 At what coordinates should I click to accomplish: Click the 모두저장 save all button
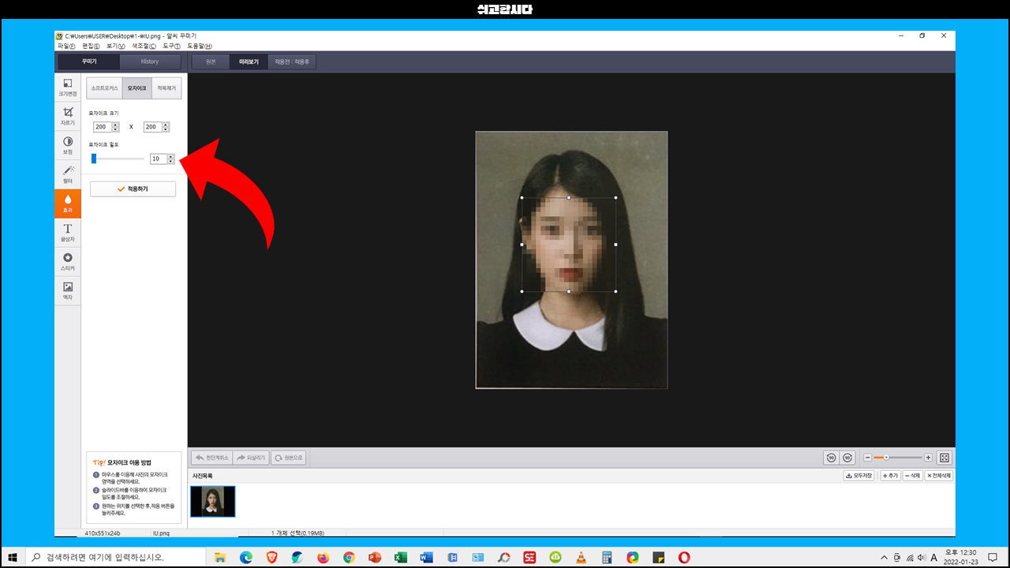click(x=860, y=476)
